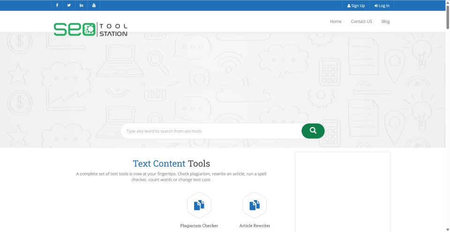Click the SEO Tool Station logo
Screen dimensions: 450x232
coord(90,29)
